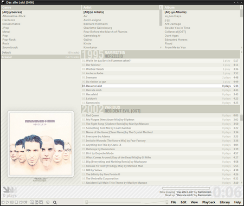Open the File menu
244x206 pixels.
[x=174, y=202]
